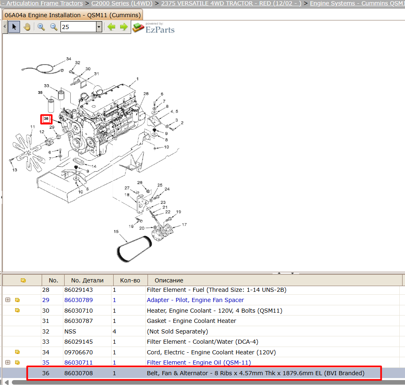Open the zoom level dropdown arrow
The height and width of the screenshot is (385, 405).
pyautogui.click(x=99, y=27)
